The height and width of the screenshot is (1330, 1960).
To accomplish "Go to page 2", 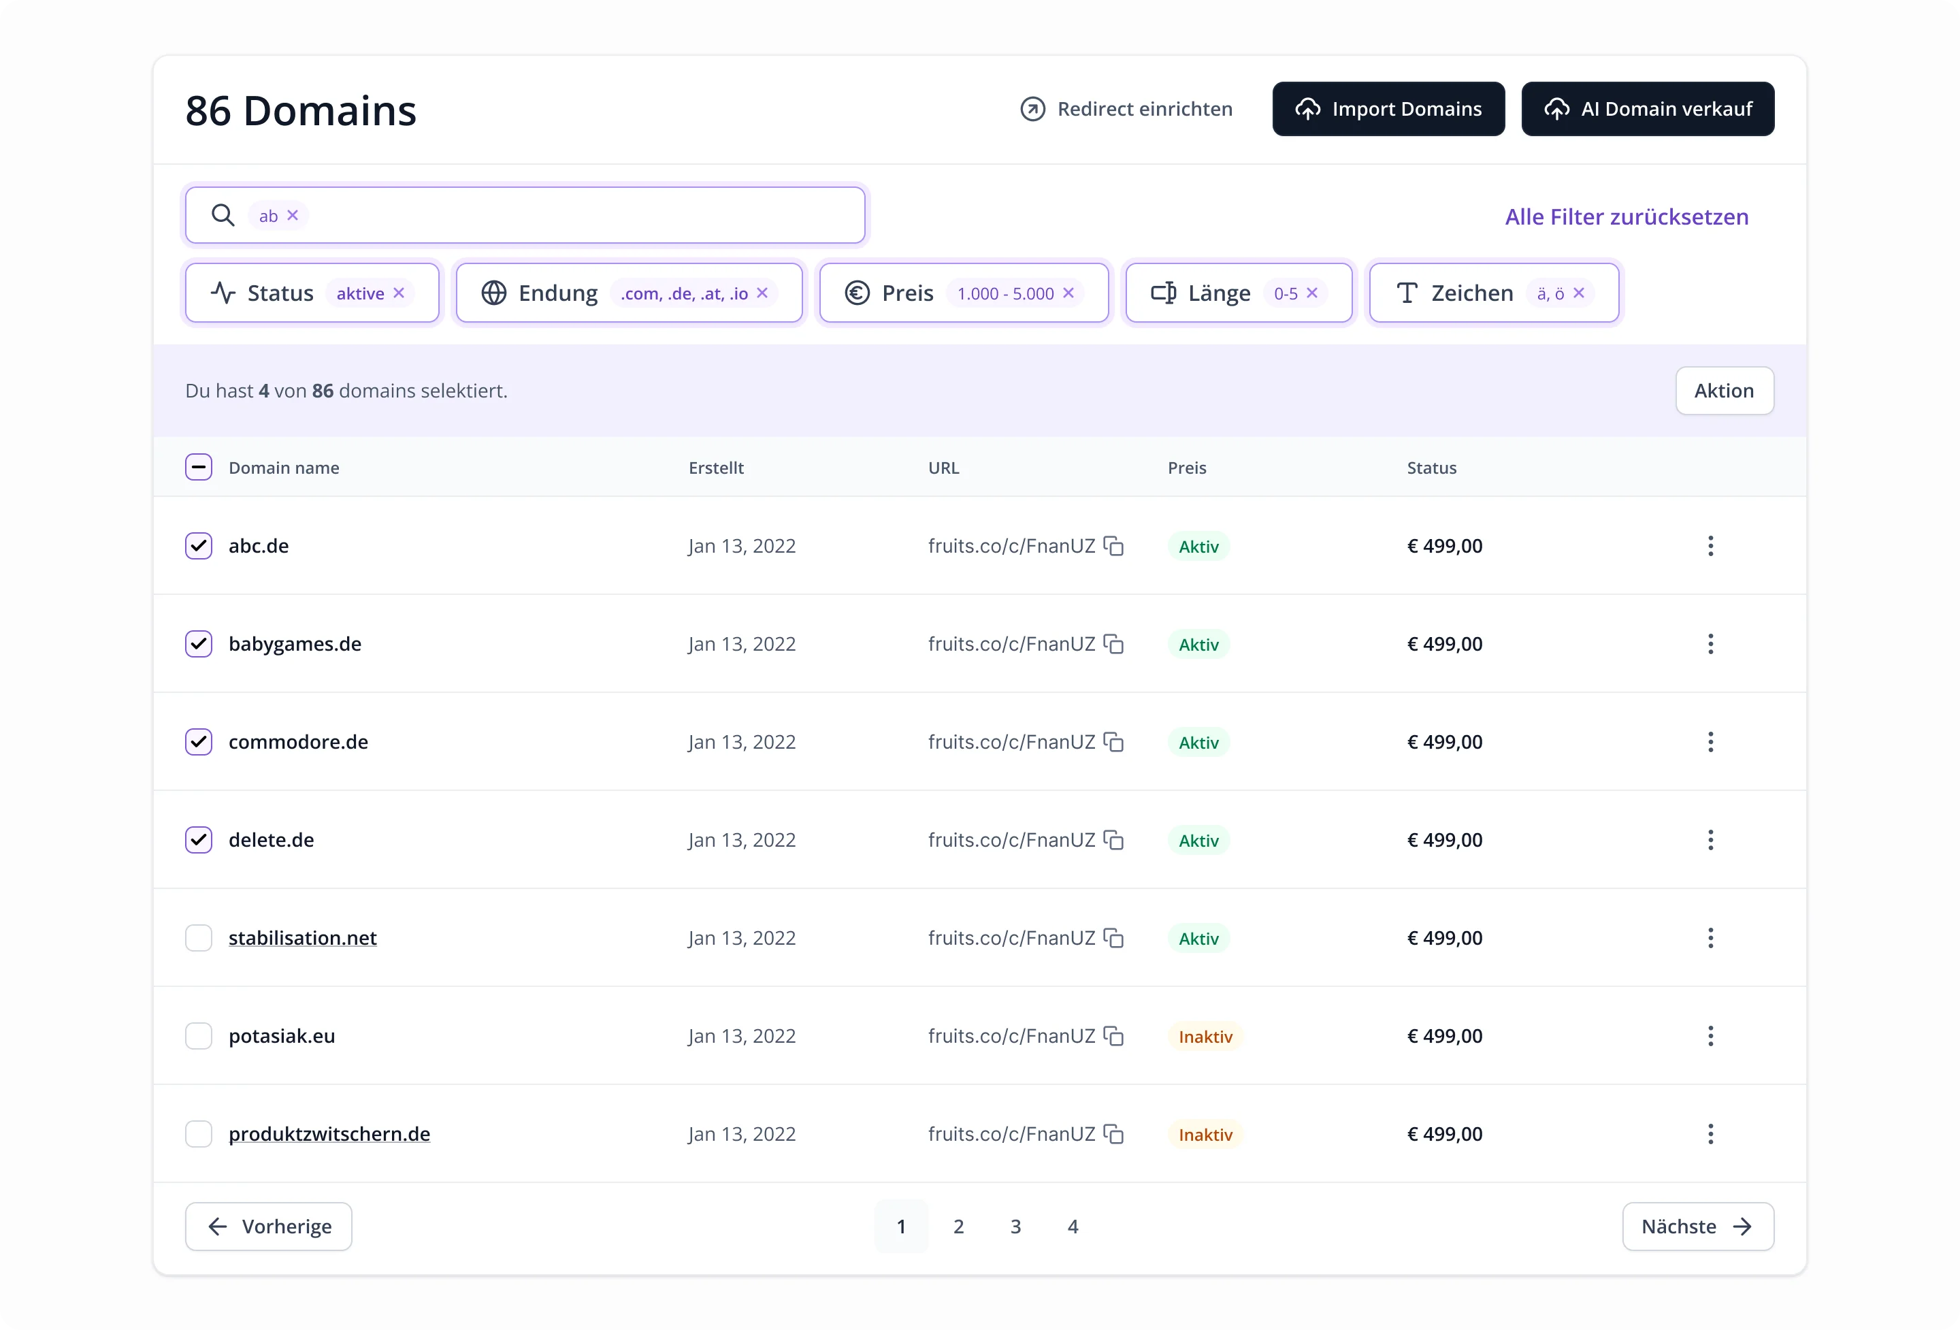I will point(958,1227).
